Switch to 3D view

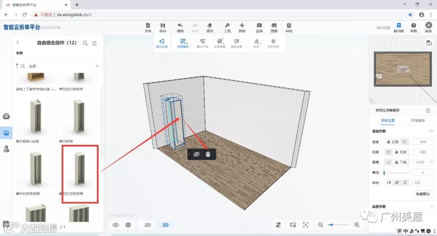[x=165, y=225]
